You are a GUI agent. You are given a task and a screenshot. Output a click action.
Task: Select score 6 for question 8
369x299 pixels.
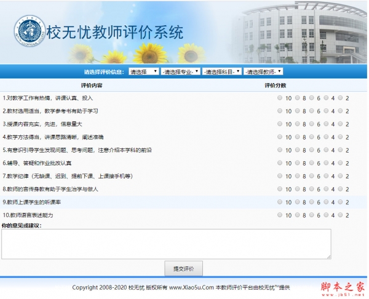coord(312,189)
